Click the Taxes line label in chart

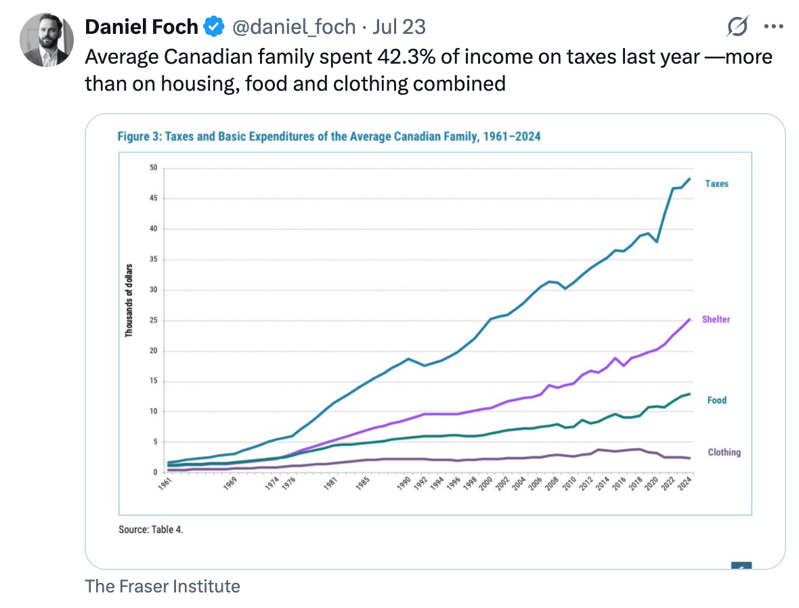click(716, 183)
